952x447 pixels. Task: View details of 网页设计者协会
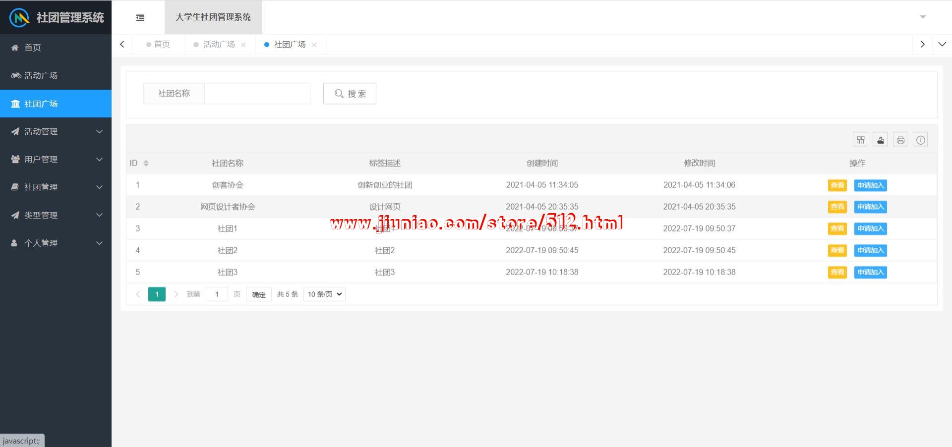[837, 207]
